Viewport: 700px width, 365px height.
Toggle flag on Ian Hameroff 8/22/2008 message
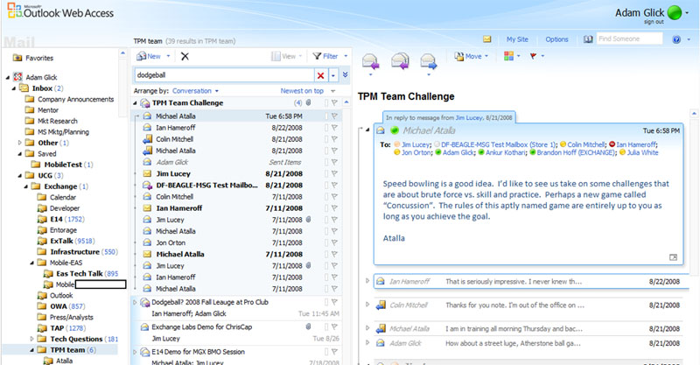coord(334,127)
